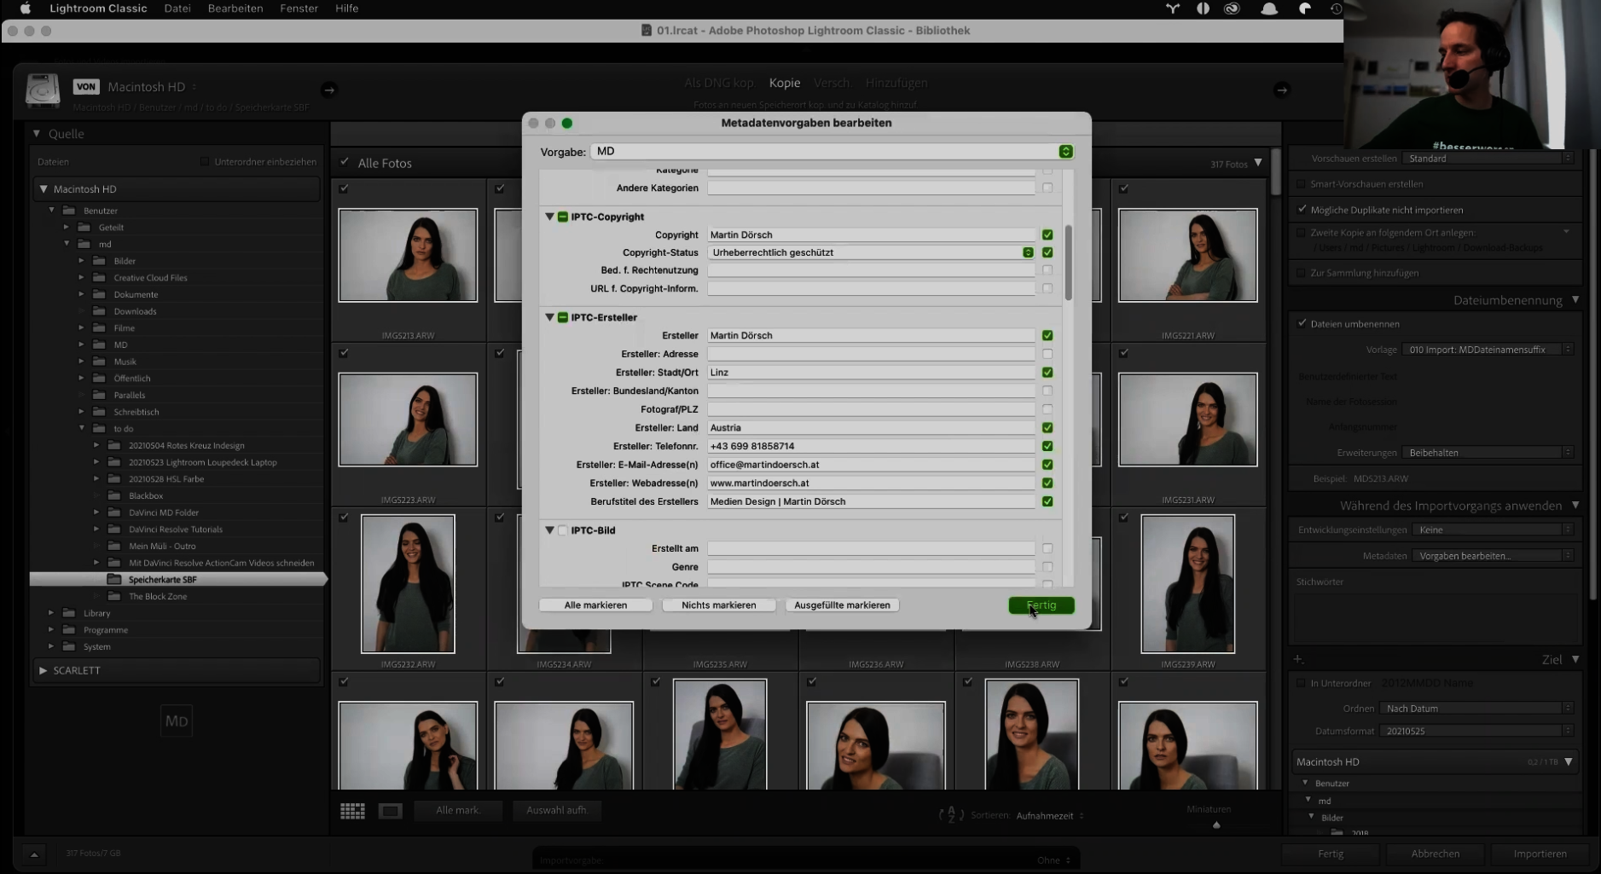Open the Fenster menu
Screen dimensions: 1601x874
pos(299,9)
